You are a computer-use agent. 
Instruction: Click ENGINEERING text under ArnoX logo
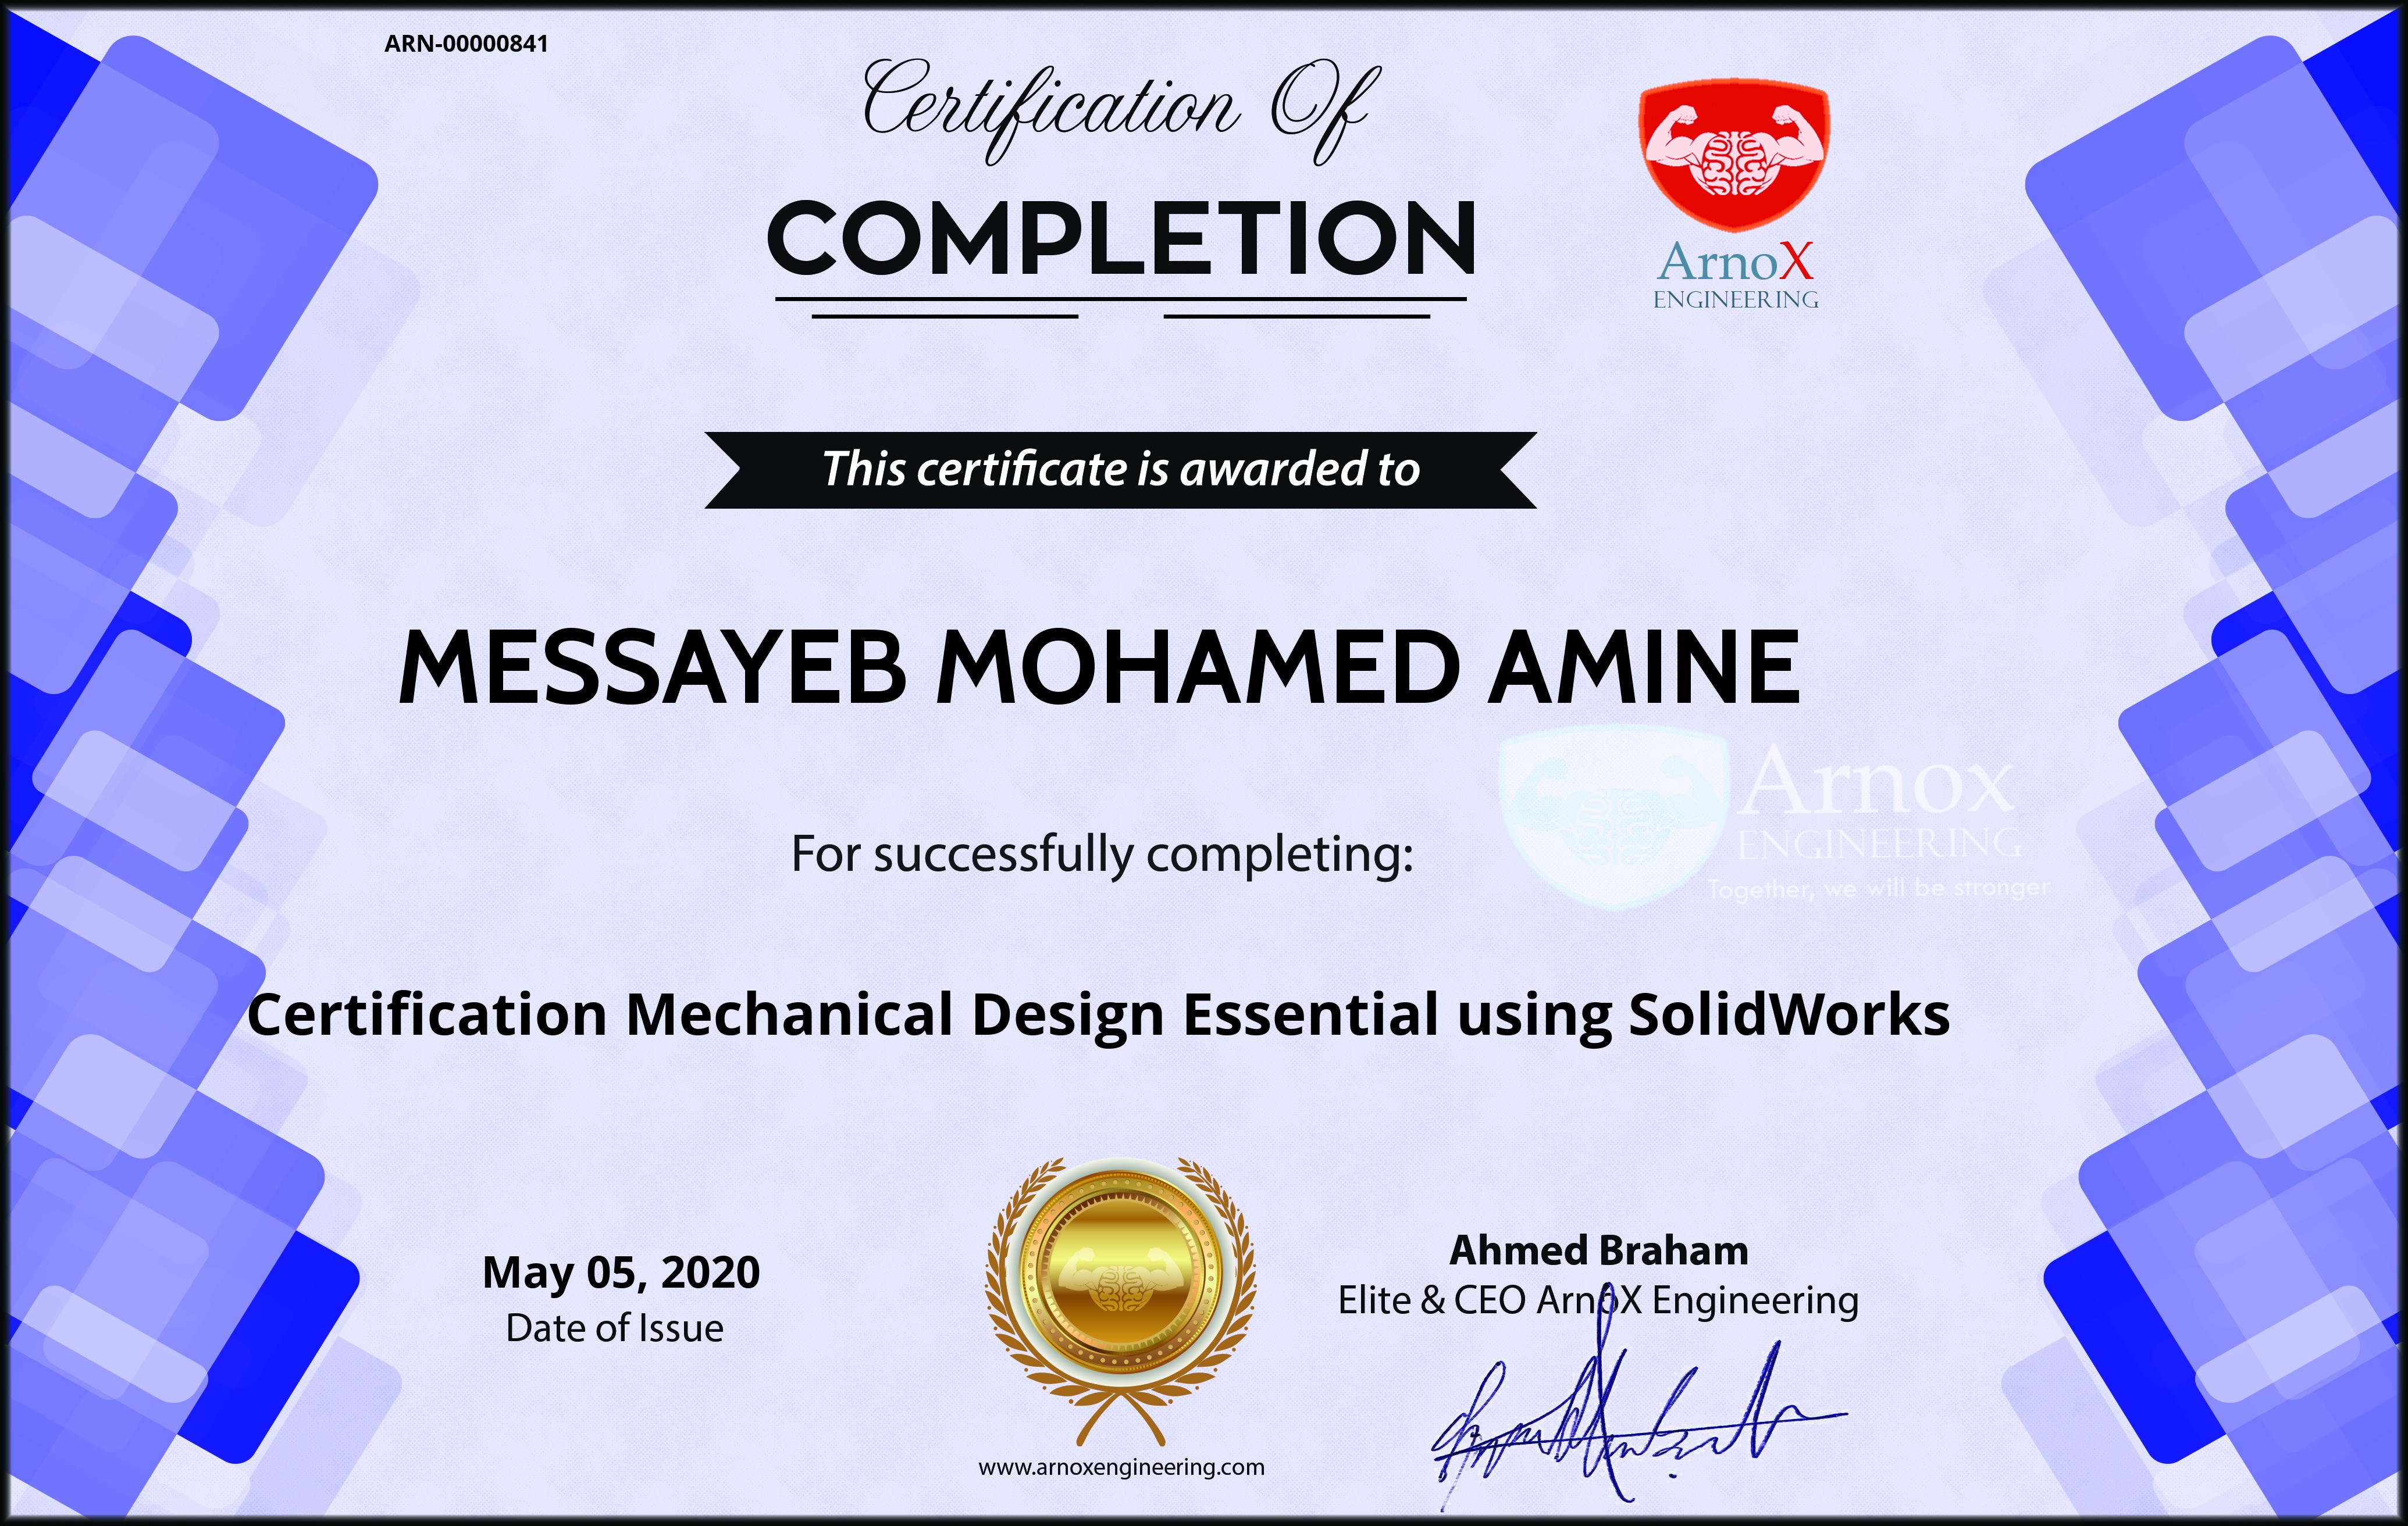[1735, 300]
